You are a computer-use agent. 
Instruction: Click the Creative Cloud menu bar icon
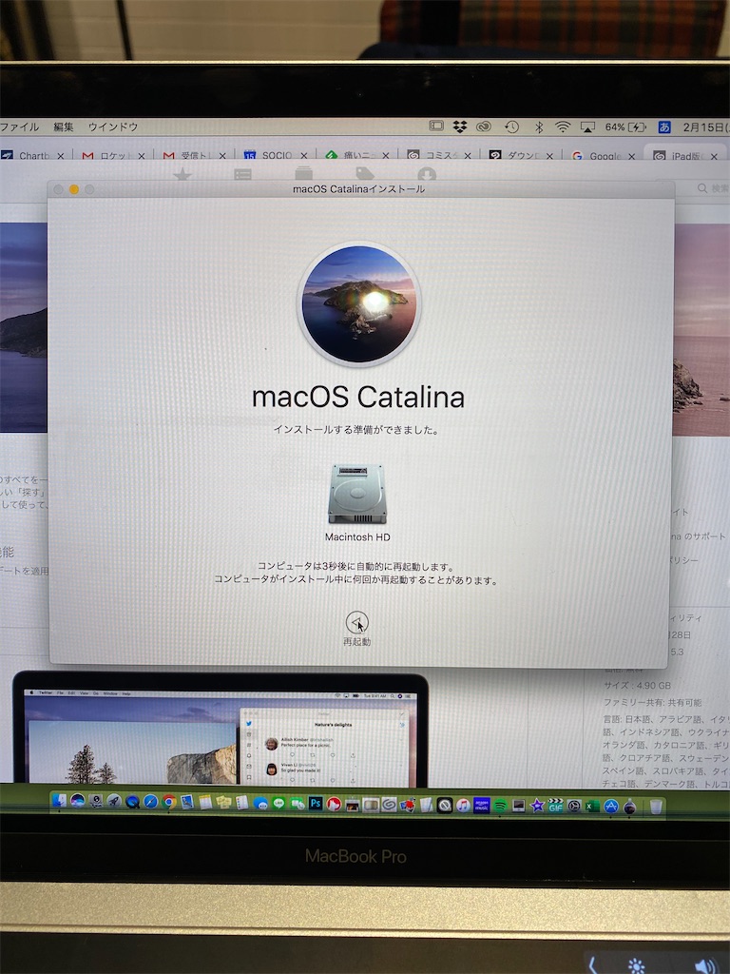pos(484,127)
